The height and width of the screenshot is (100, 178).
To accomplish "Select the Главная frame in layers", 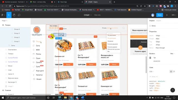I will point(8,90).
